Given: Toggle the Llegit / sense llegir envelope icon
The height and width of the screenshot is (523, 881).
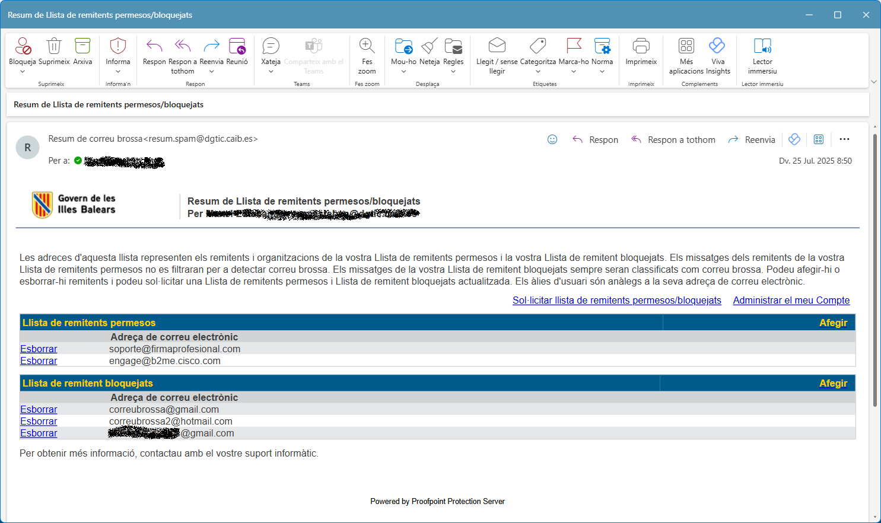Looking at the screenshot, I should [497, 46].
